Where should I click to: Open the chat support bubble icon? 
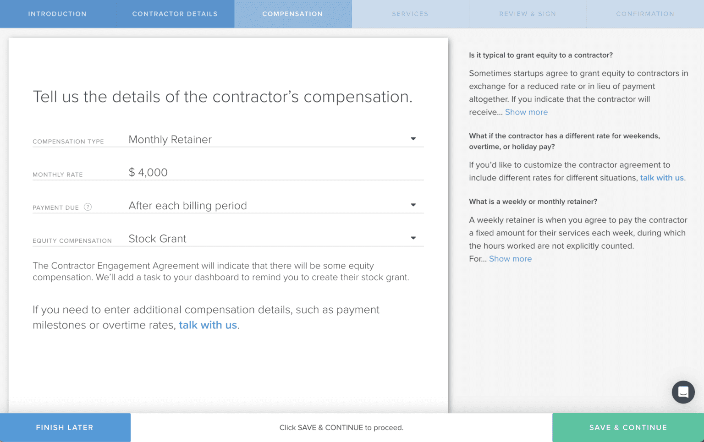[x=683, y=392]
